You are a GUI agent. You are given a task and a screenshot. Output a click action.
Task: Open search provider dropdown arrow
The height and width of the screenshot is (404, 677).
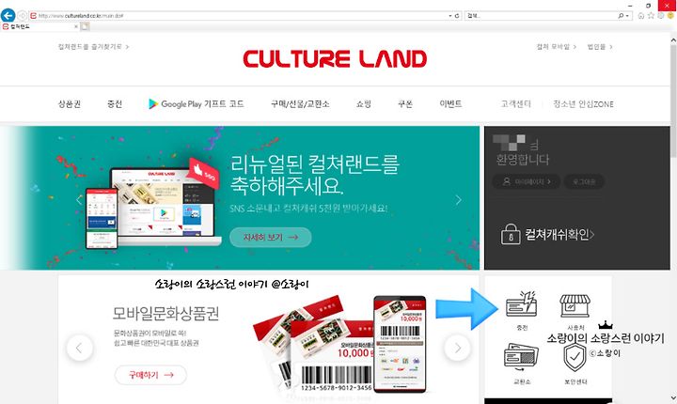tap(627, 16)
